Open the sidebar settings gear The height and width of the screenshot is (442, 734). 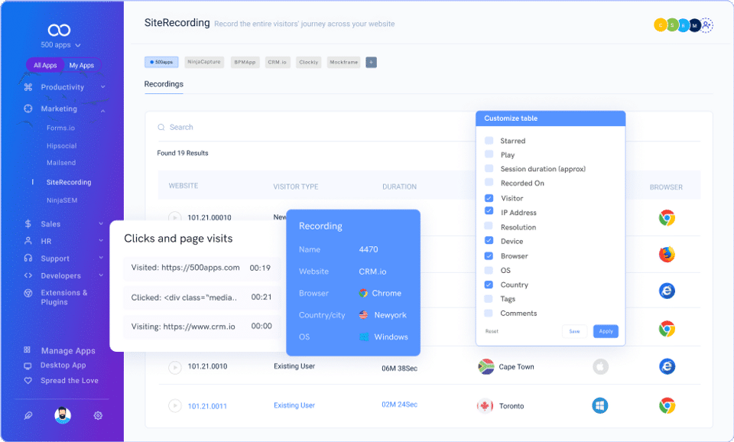[x=98, y=415]
